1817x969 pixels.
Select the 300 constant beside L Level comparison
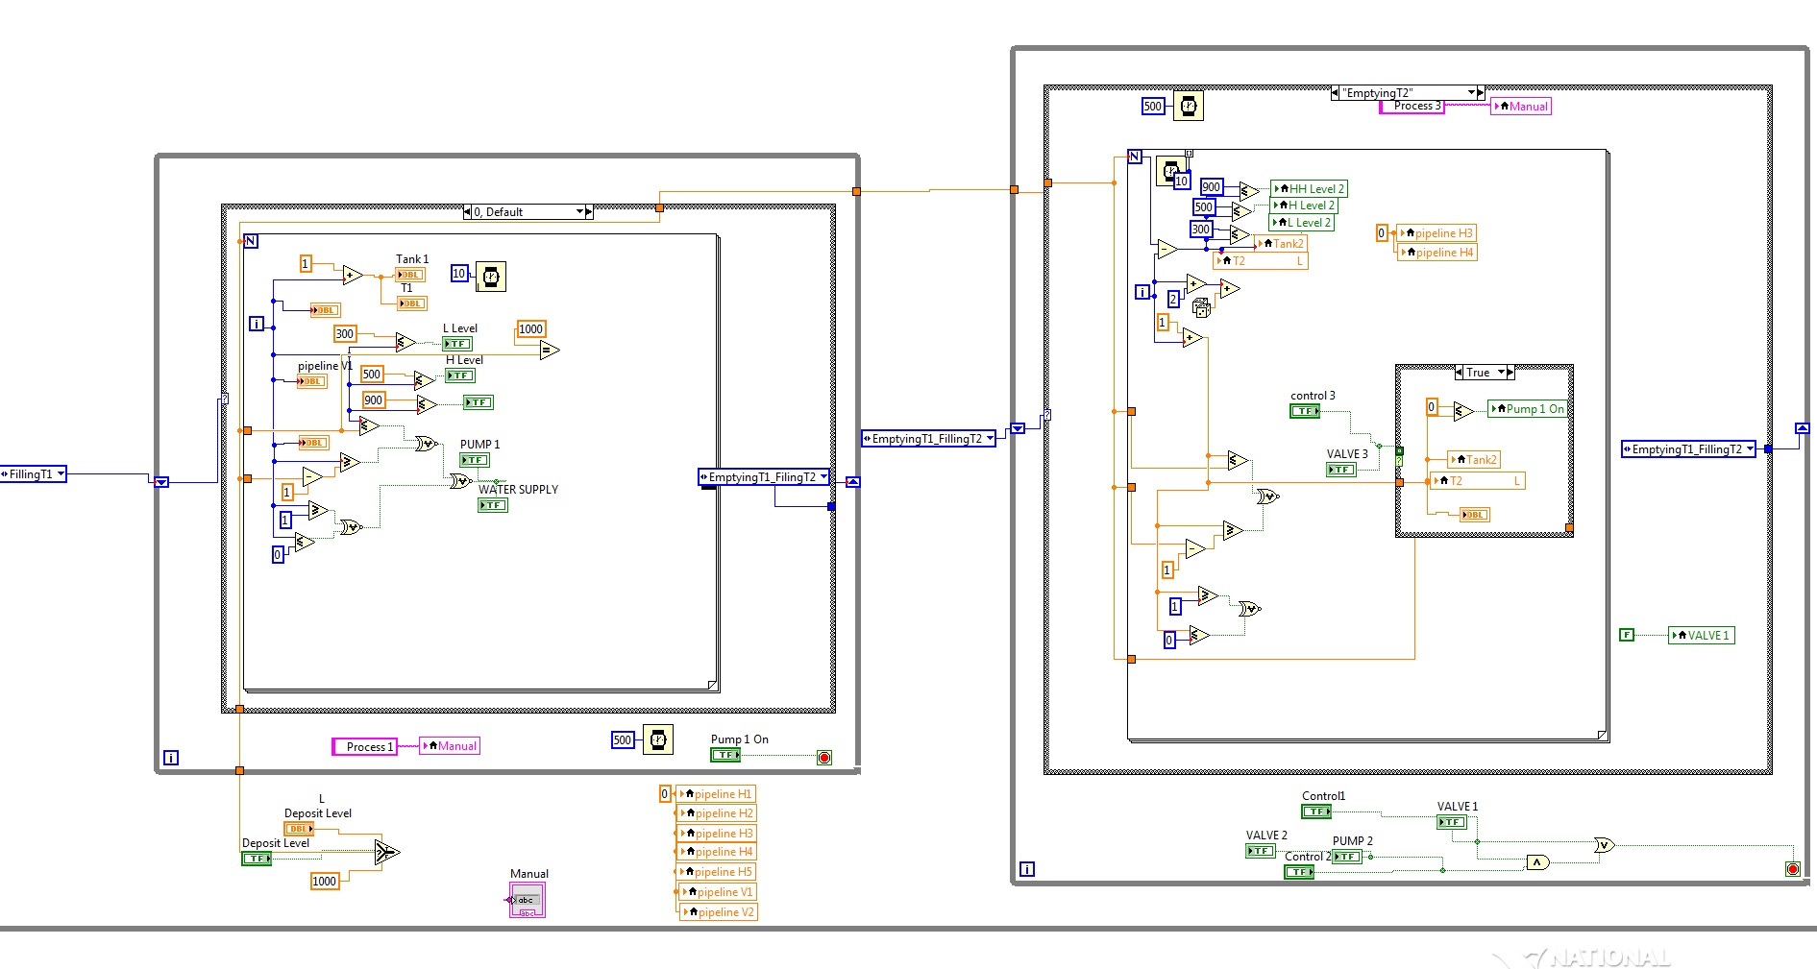pos(345,334)
